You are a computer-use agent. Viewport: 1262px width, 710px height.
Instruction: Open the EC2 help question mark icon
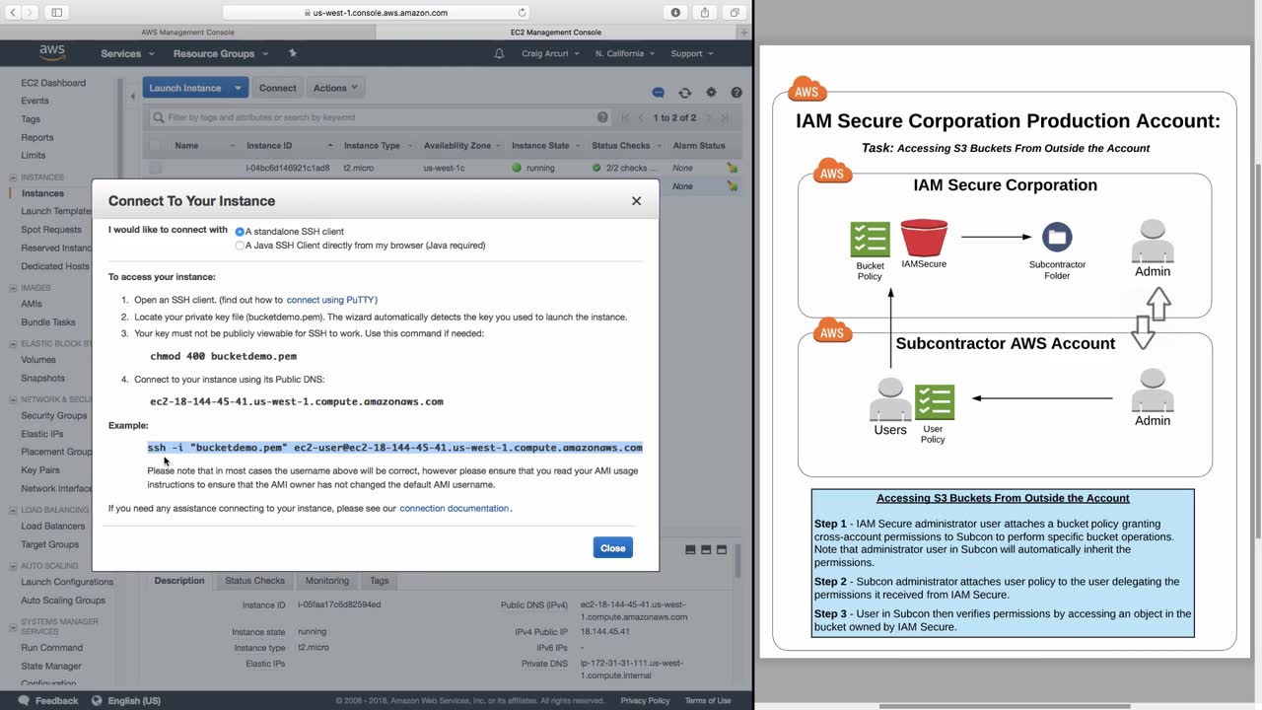coord(736,93)
